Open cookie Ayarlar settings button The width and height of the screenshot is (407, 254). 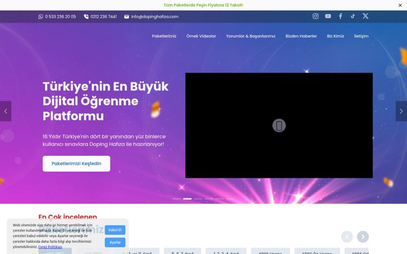(115, 242)
